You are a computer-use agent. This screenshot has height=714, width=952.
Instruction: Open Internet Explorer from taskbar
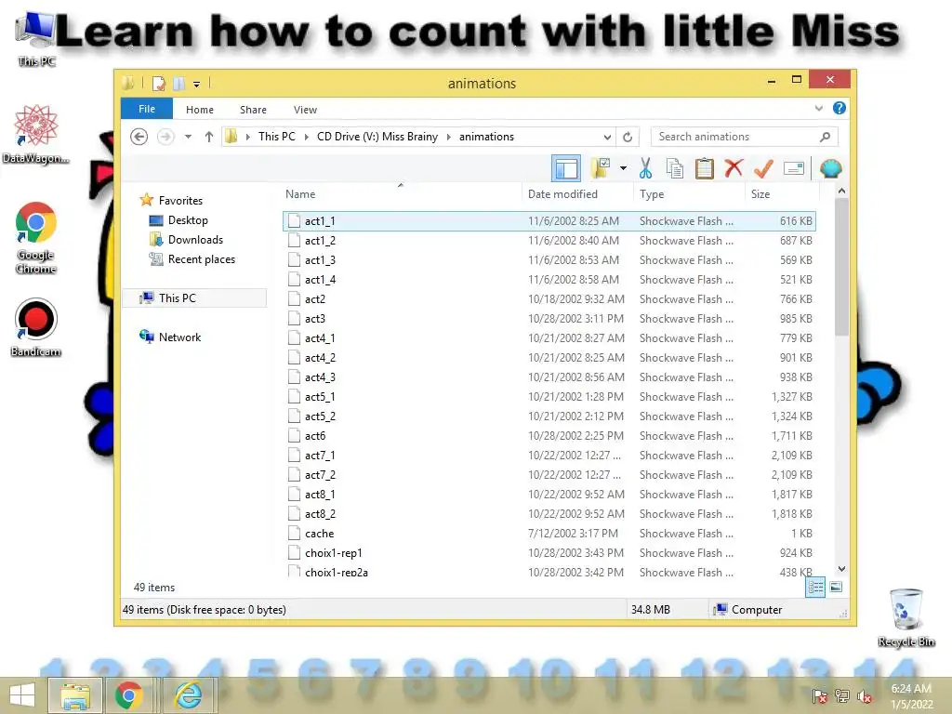[188, 695]
